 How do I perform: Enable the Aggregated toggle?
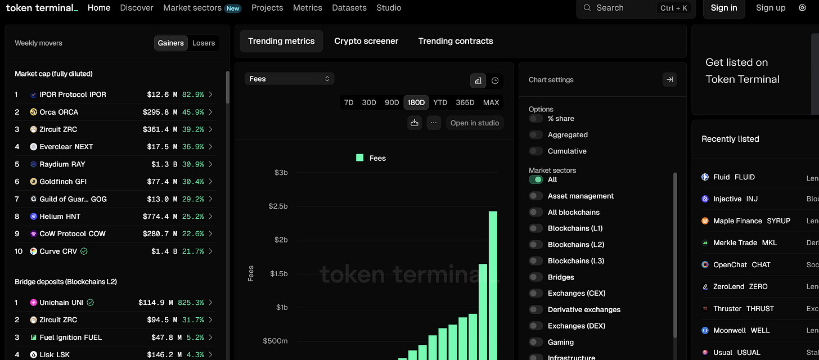pos(536,135)
